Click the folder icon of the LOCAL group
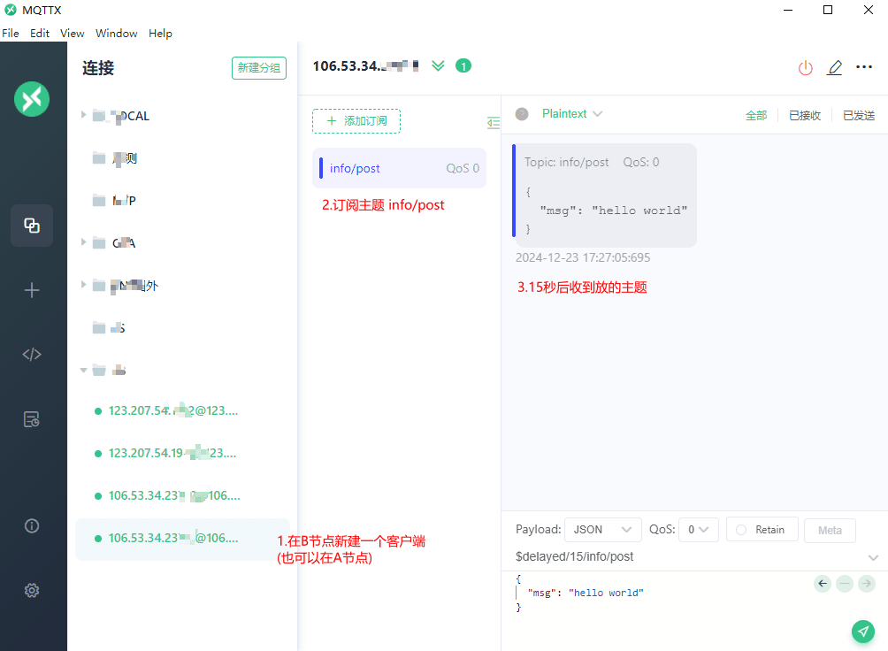888x651 pixels. coord(99,116)
